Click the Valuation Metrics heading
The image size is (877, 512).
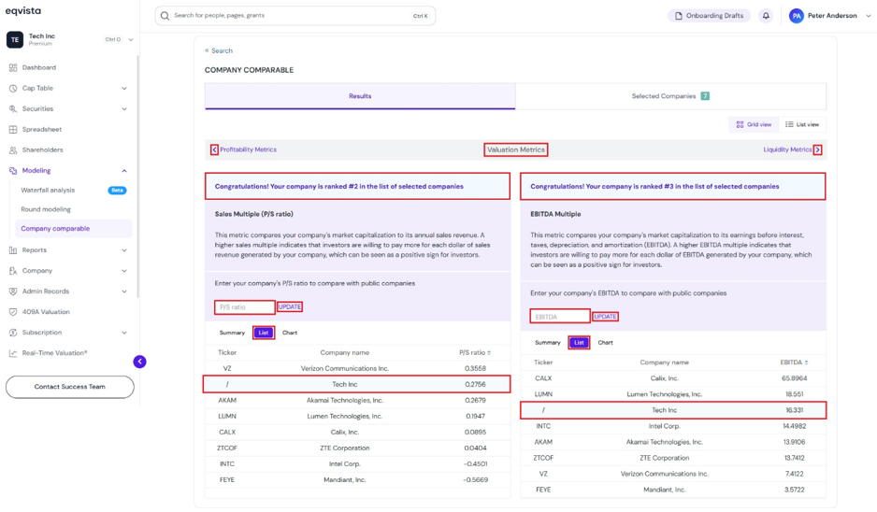click(x=516, y=149)
